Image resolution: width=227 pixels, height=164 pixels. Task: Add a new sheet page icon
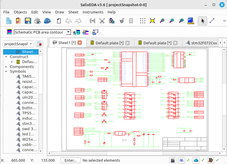59,21
